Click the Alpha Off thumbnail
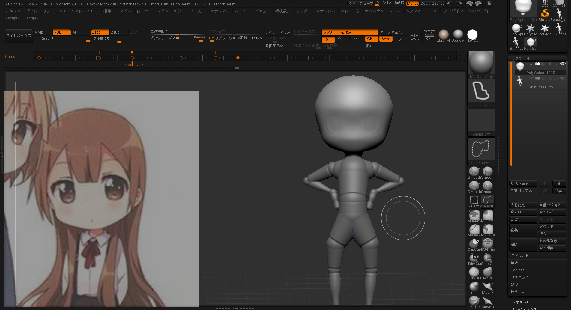Viewport: 571px width, 310px height. tap(481, 121)
